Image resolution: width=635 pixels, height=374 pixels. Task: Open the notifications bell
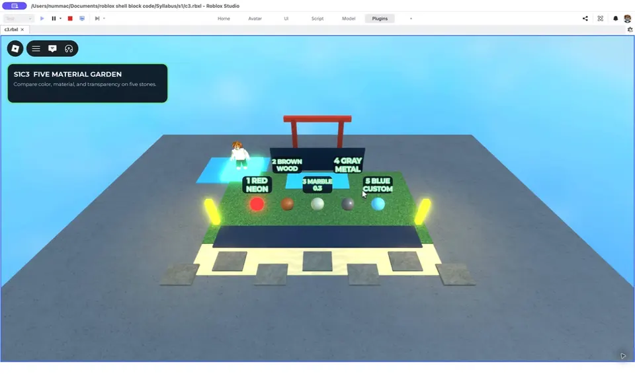616,19
